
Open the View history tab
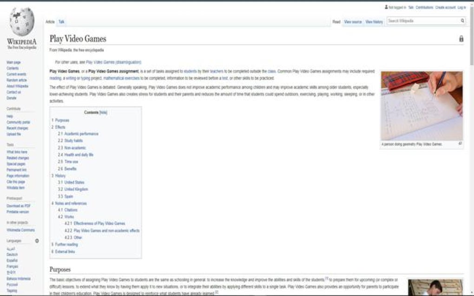(x=374, y=22)
